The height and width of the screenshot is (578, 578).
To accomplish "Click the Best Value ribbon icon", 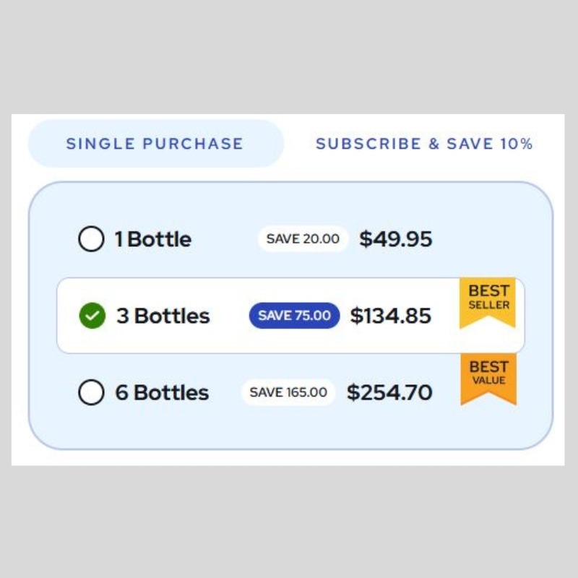I will click(x=488, y=378).
